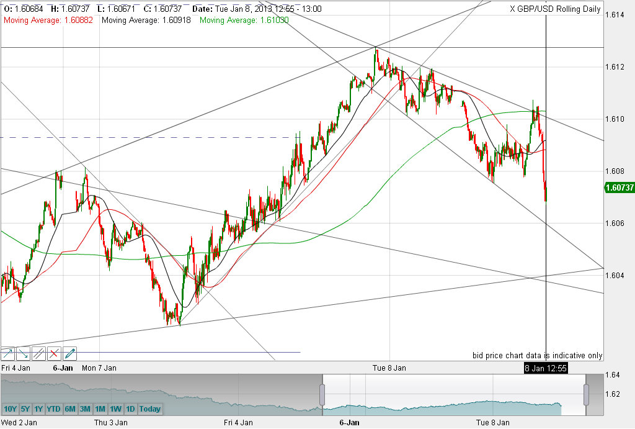
Task: Click the 'L: 1.60671' low price readout
Action: pos(116,9)
